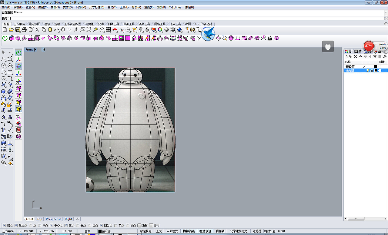This screenshot has width=388, height=235.
Task: Click the material circle of 参考图 layer
Action: (x=380, y=71)
